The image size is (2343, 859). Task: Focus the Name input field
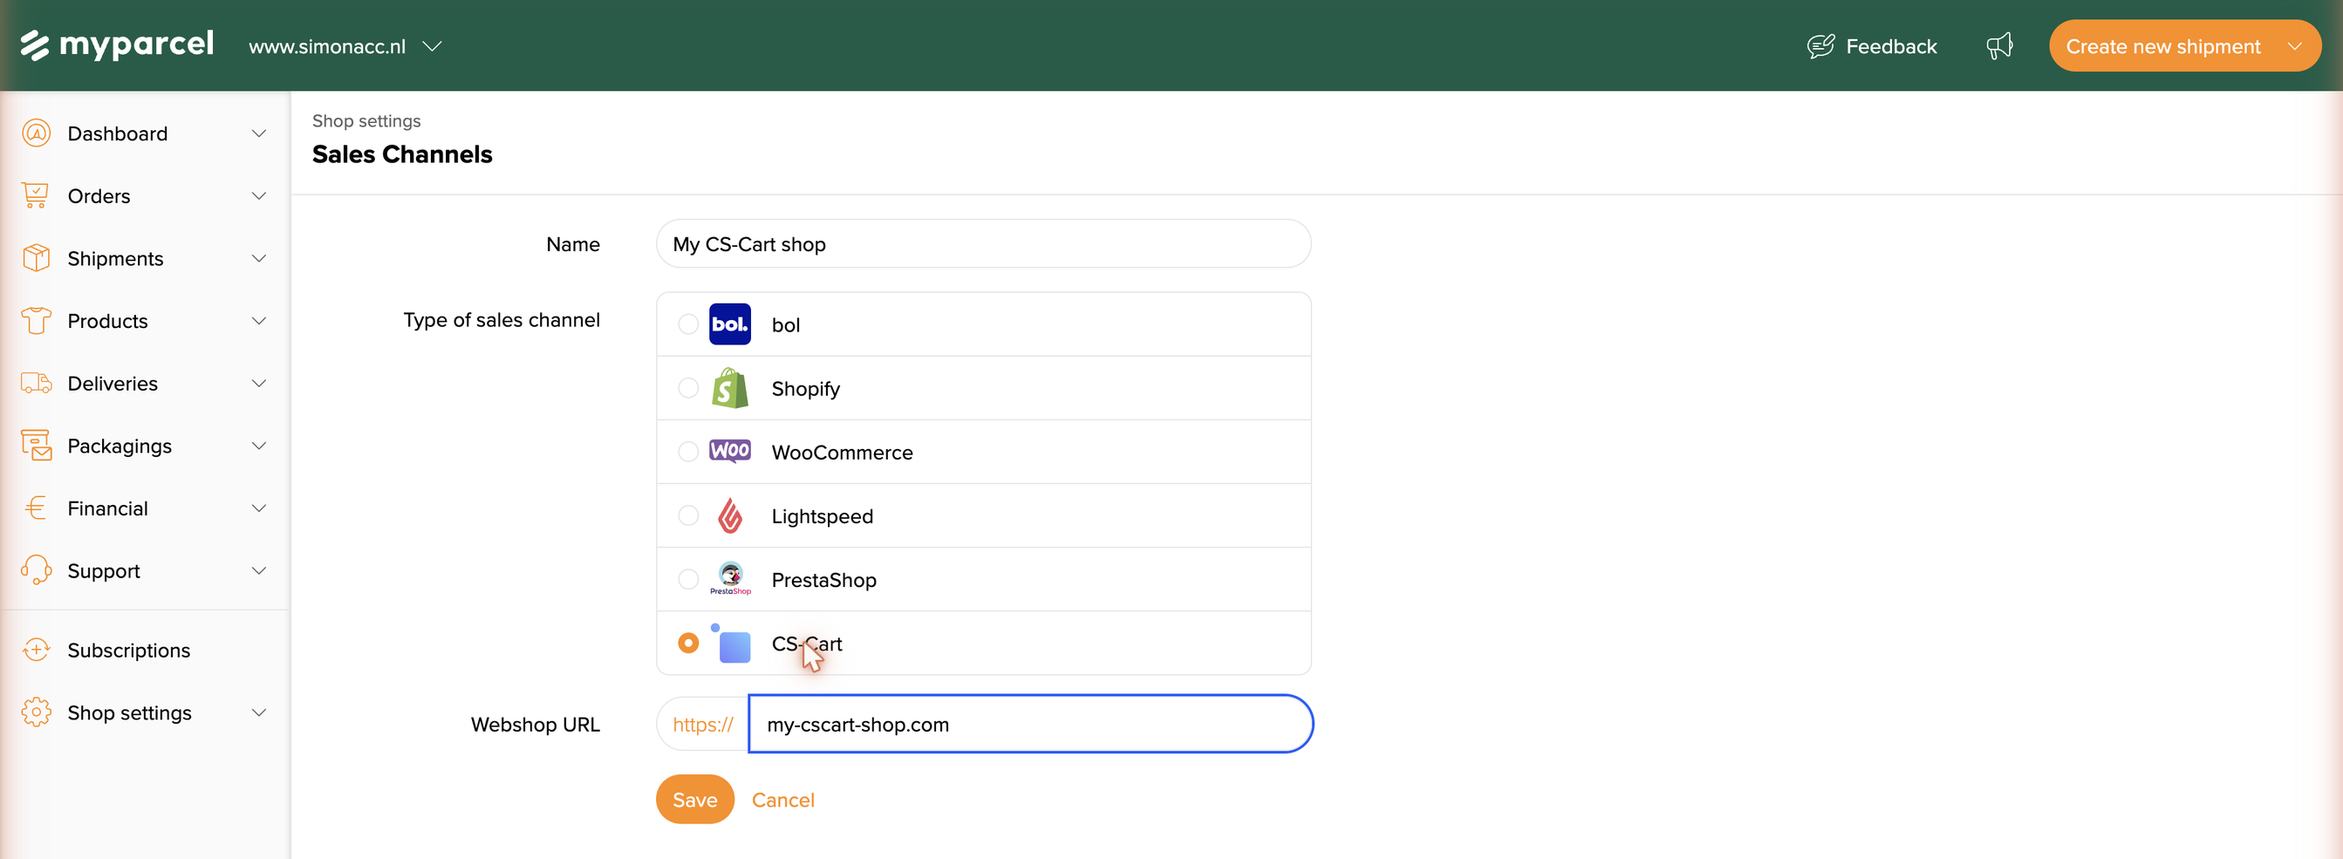coord(983,243)
